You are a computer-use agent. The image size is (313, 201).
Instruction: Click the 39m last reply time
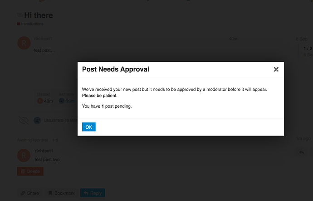pos(70,101)
